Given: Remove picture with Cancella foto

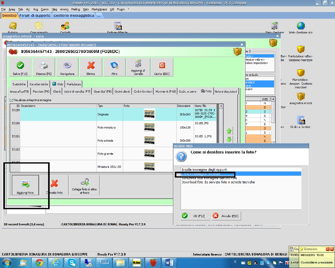Looking at the screenshot, I should tap(55, 185).
